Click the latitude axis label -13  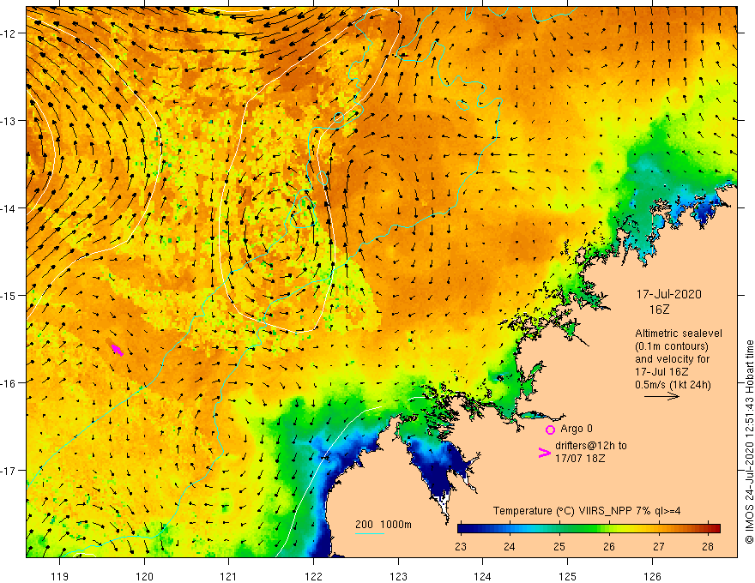point(9,121)
